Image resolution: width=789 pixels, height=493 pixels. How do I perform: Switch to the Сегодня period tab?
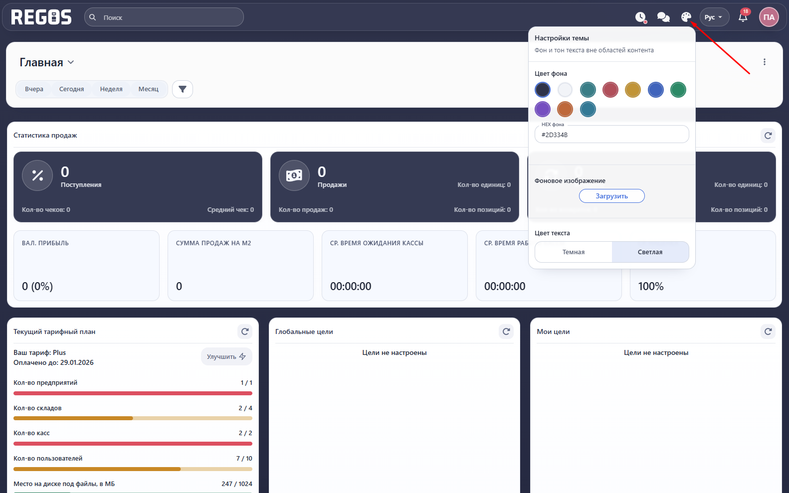click(71, 89)
